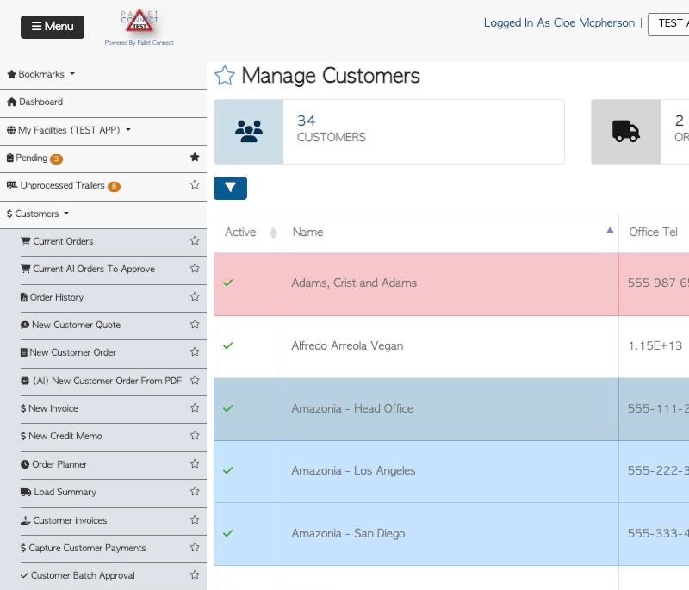This screenshot has width=689, height=590.
Task: Toggle bookmark star for New Customer Quote
Action: 195,324
